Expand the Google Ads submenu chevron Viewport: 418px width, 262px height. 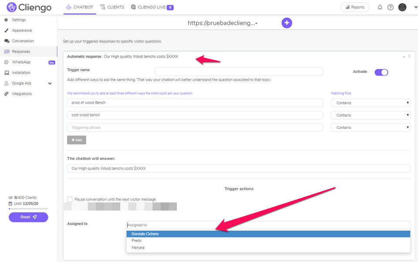[50, 84]
